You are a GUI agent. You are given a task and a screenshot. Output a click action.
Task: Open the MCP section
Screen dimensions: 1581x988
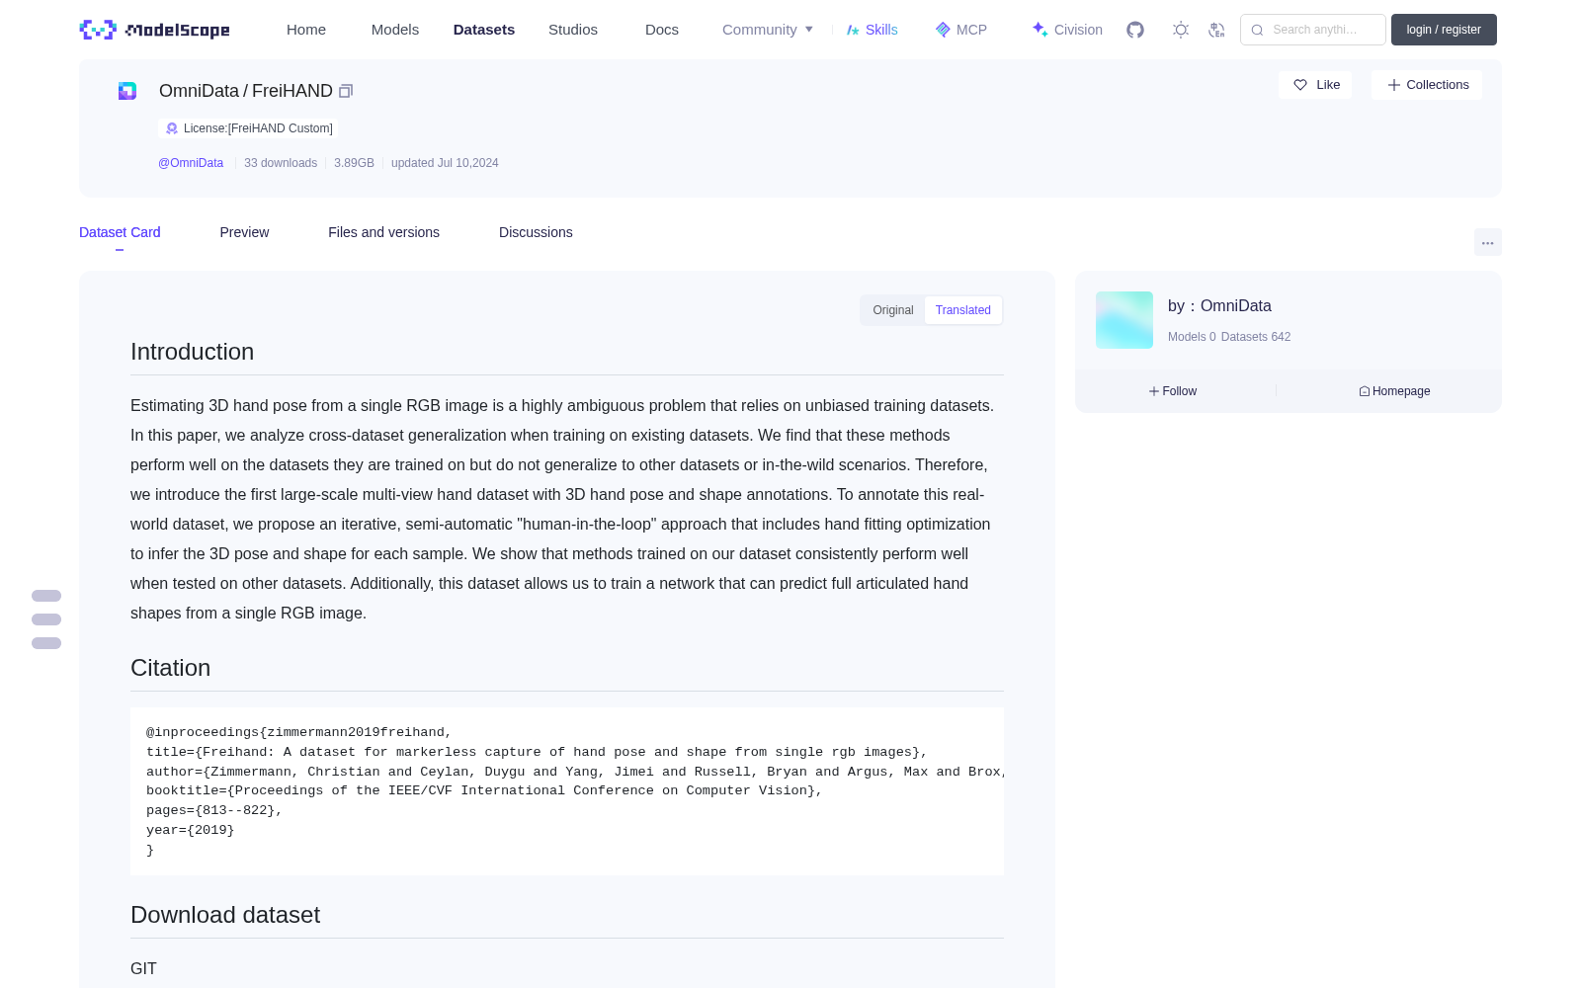click(x=961, y=30)
